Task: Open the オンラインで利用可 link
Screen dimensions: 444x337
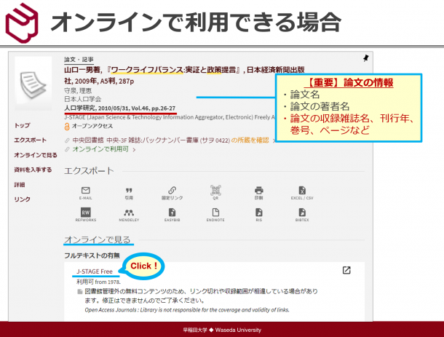Action: pos(100,149)
